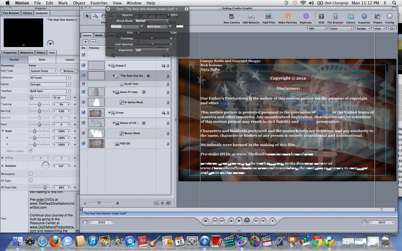Select the hand pan tool
This screenshot has width=402, height=251.
coord(103,16)
